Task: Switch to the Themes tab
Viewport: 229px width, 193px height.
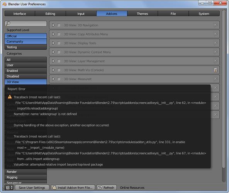Action: pyautogui.click(x=142, y=14)
